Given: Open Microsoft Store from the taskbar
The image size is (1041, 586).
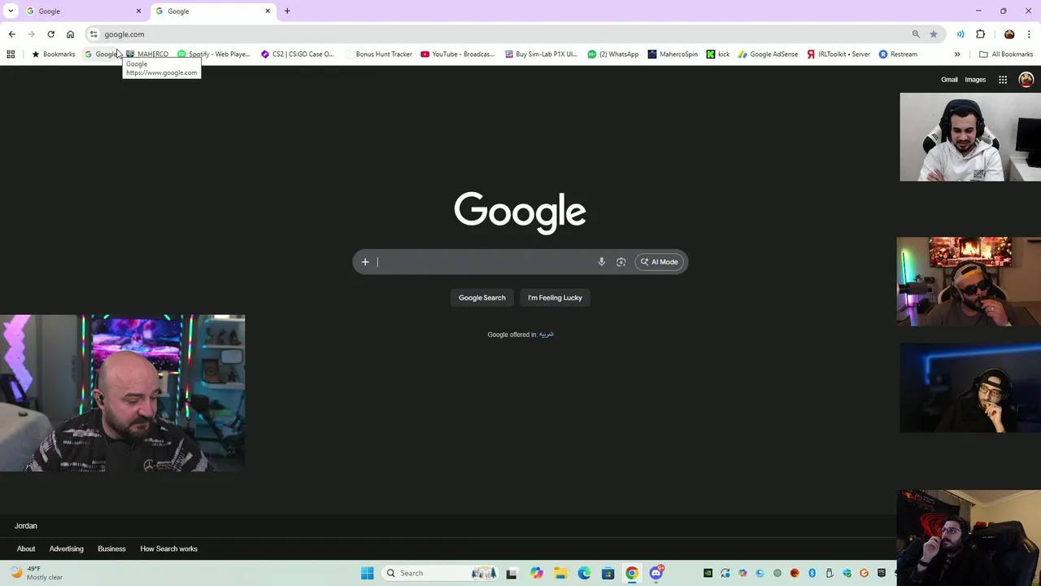Looking at the screenshot, I should point(608,573).
